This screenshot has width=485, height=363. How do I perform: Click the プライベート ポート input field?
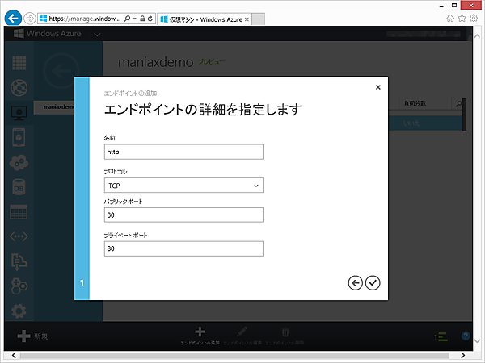183,249
